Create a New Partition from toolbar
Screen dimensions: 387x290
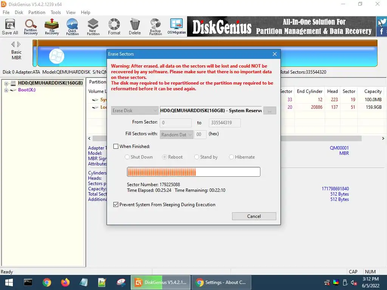[93, 27]
